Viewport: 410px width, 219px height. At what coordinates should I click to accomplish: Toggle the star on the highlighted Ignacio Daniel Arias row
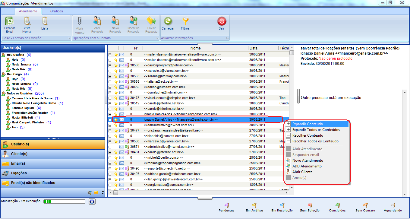[116, 120]
